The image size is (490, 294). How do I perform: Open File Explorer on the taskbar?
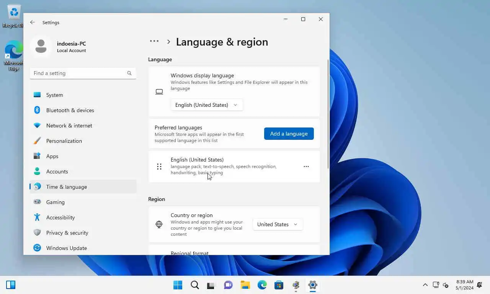245,285
